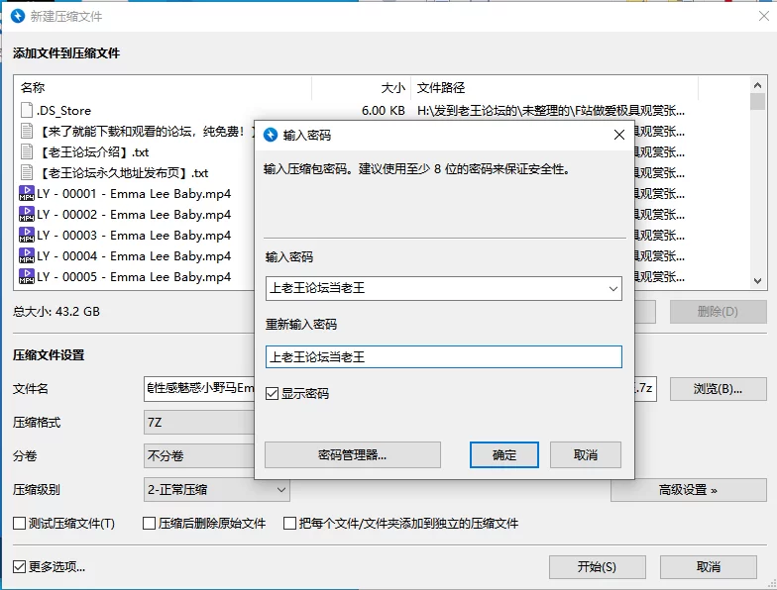
Task: Select LY - 00003 - Emma Lee Baby.mp4
Action: pyautogui.click(x=134, y=236)
